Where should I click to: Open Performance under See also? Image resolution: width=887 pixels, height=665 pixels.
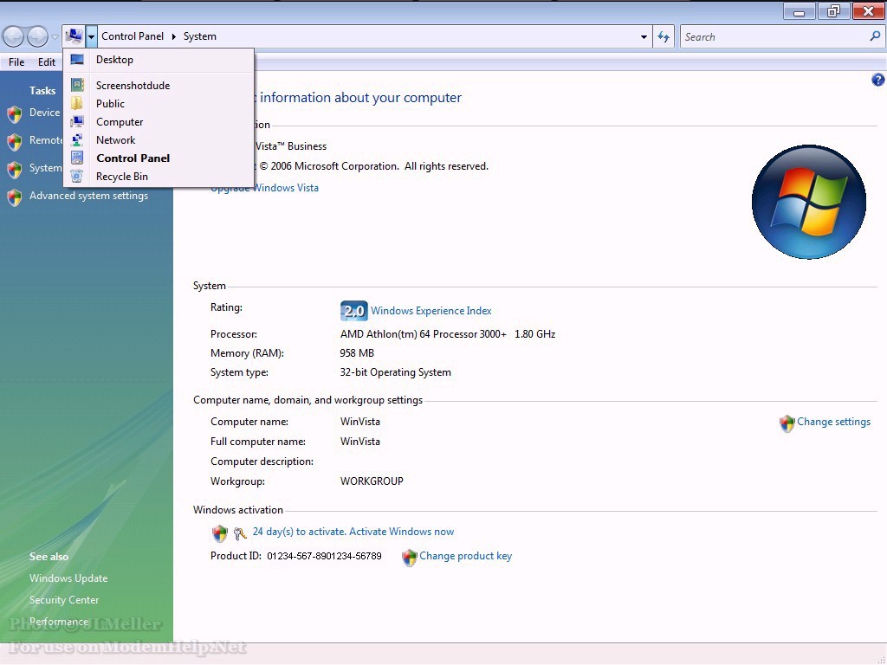59,621
